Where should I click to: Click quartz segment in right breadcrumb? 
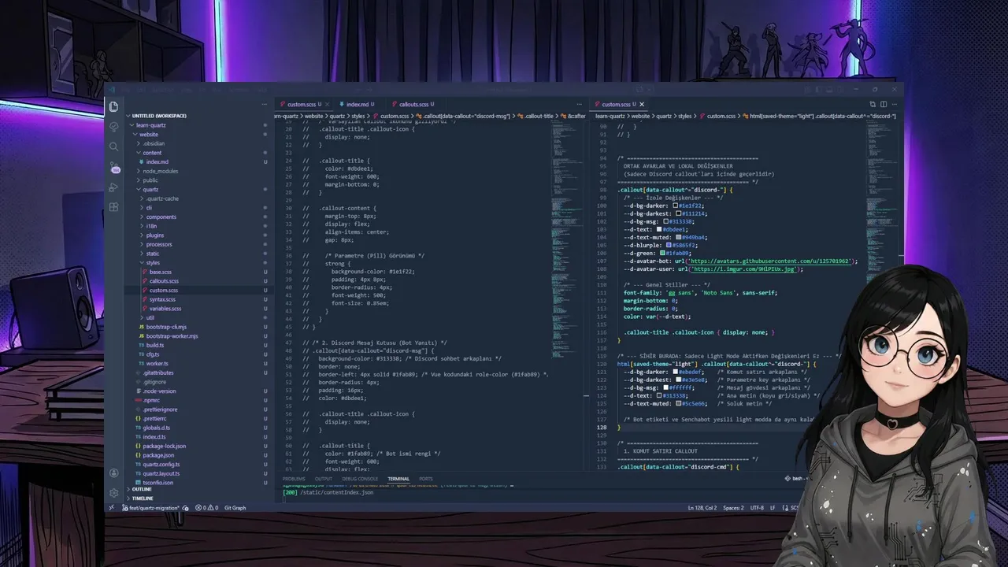pos(663,116)
